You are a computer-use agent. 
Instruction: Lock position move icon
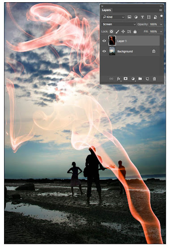(123, 31)
